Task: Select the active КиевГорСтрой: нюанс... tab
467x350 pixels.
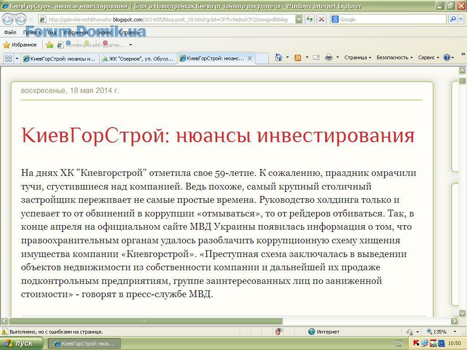Action: pos(212,58)
